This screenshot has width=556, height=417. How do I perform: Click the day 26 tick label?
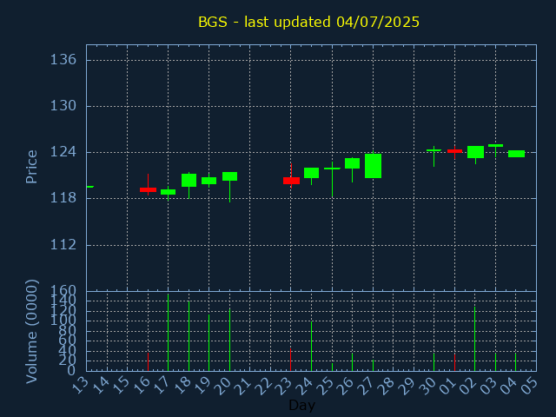(346, 386)
